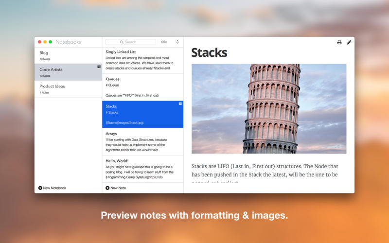Screen dimensions: 389x243
Task: Click the "10 Notes" count under Blog
Action: pos(45,59)
